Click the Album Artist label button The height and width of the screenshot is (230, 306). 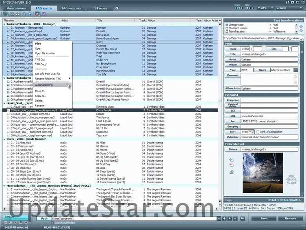click(x=233, y=88)
